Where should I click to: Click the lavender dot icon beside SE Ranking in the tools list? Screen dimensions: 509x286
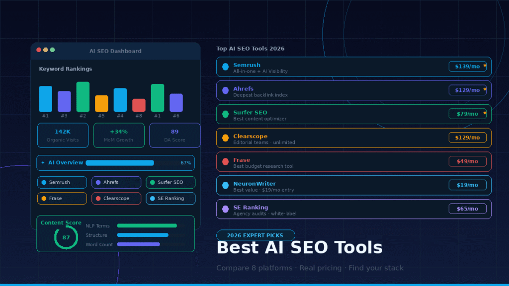click(225, 209)
